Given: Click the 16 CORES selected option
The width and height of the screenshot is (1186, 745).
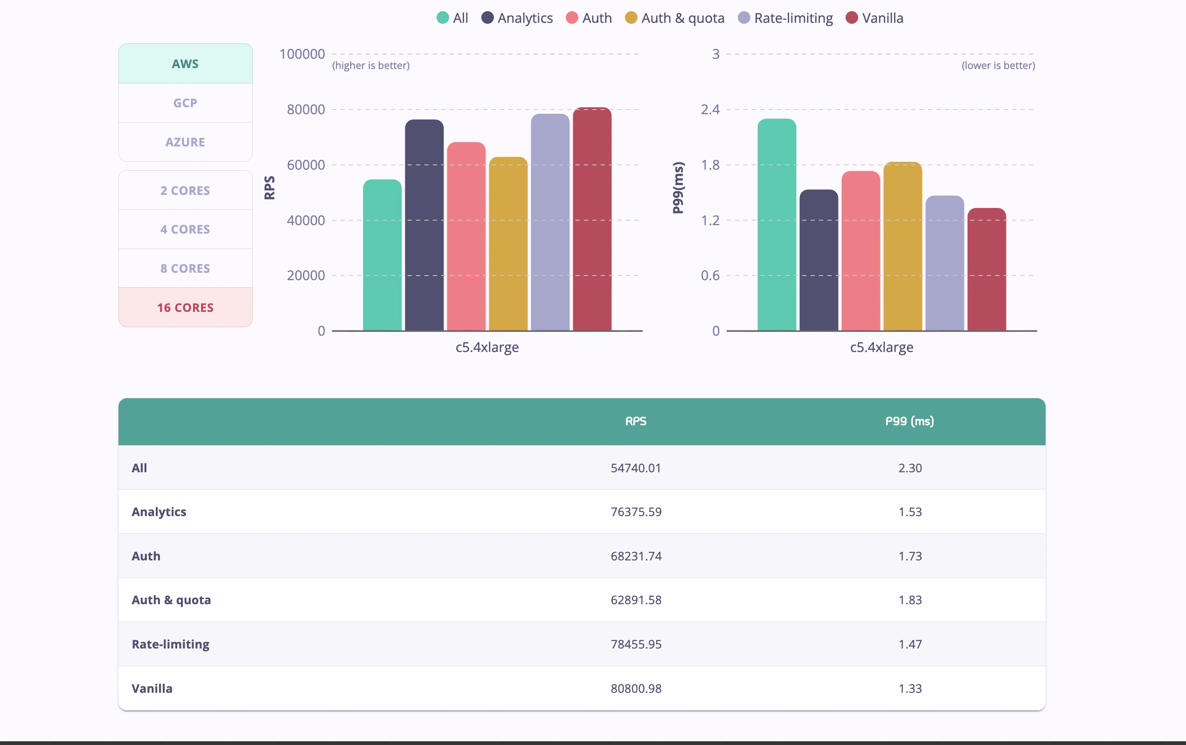Looking at the screenshot, I should pos(185,307).
